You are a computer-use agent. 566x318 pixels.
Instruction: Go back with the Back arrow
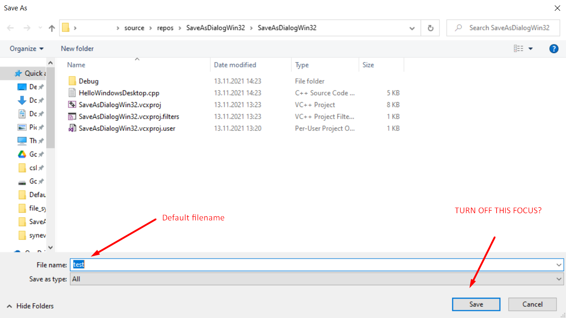click(x=10, y=28)
